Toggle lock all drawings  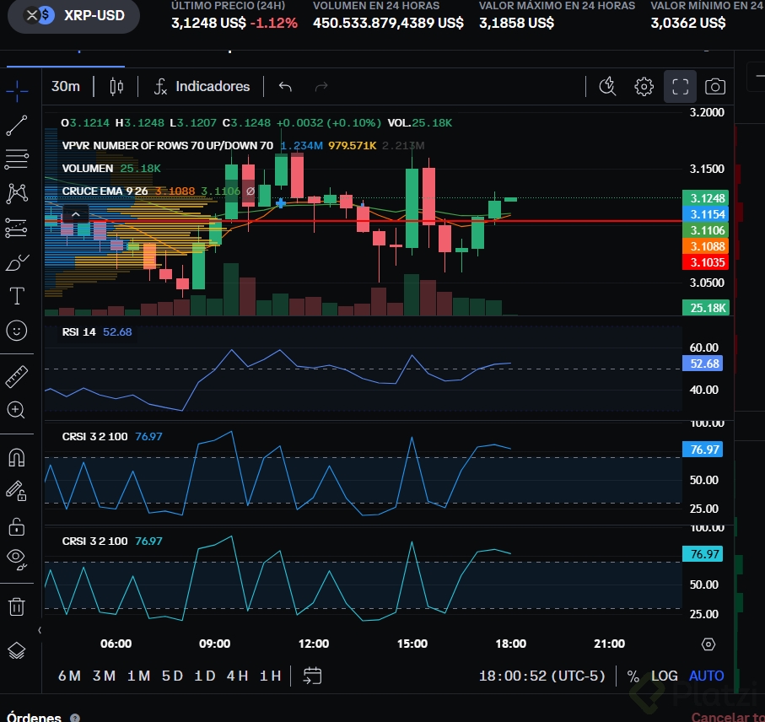click(17, 527)
